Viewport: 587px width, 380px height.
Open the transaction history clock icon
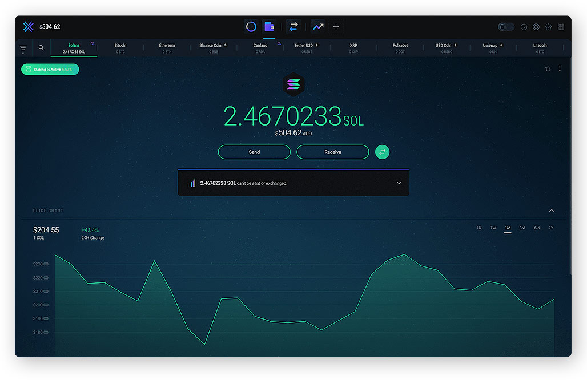tap(524, 27)
